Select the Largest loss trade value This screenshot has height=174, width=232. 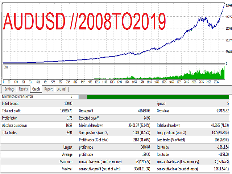223,147
